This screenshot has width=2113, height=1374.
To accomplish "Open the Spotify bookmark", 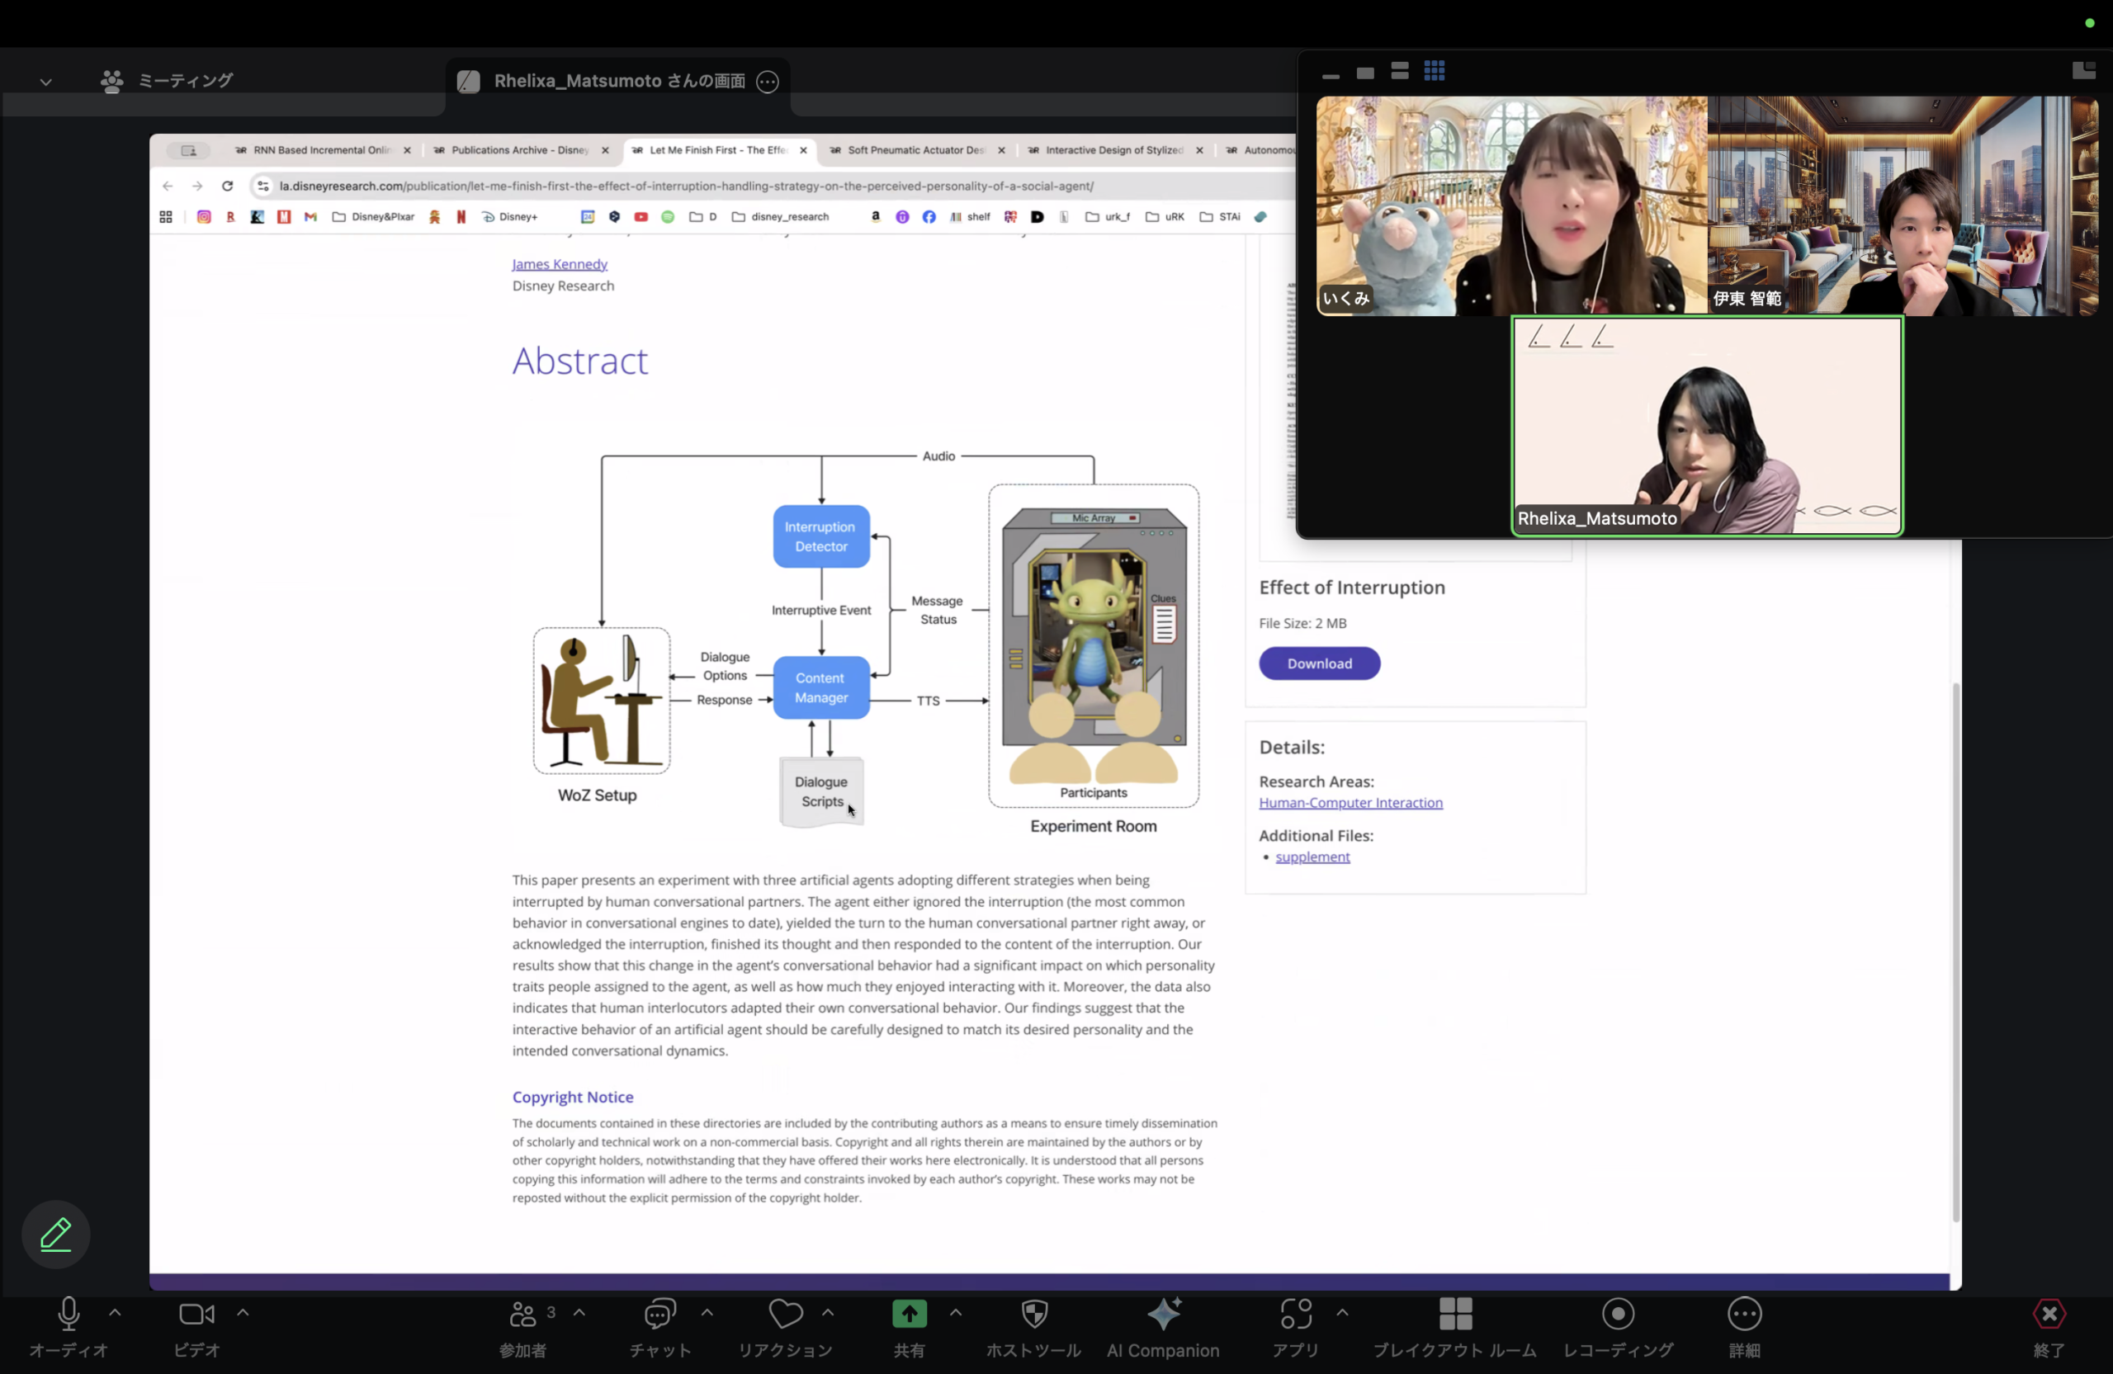I will tap(668, 216).
